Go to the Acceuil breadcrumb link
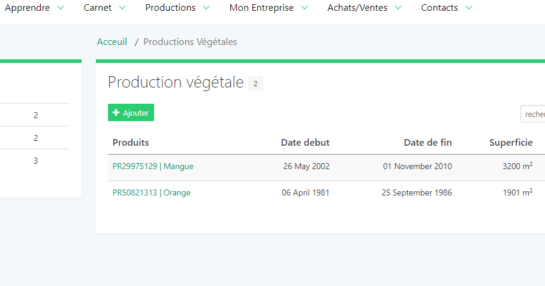The width and height of the screenshot is (545, 286). coord(112,42)
